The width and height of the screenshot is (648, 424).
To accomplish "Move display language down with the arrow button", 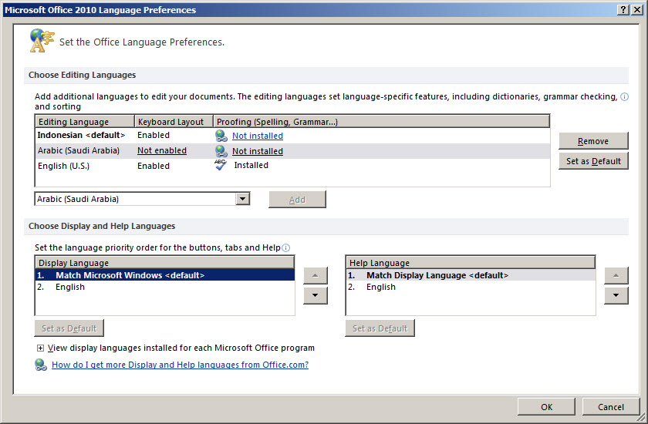I will (316, 295).
